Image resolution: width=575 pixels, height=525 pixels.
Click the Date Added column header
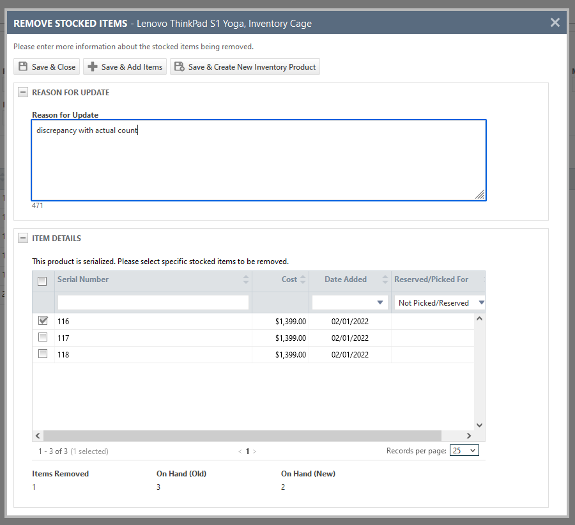pyautogui.click(x=346, y=279)
